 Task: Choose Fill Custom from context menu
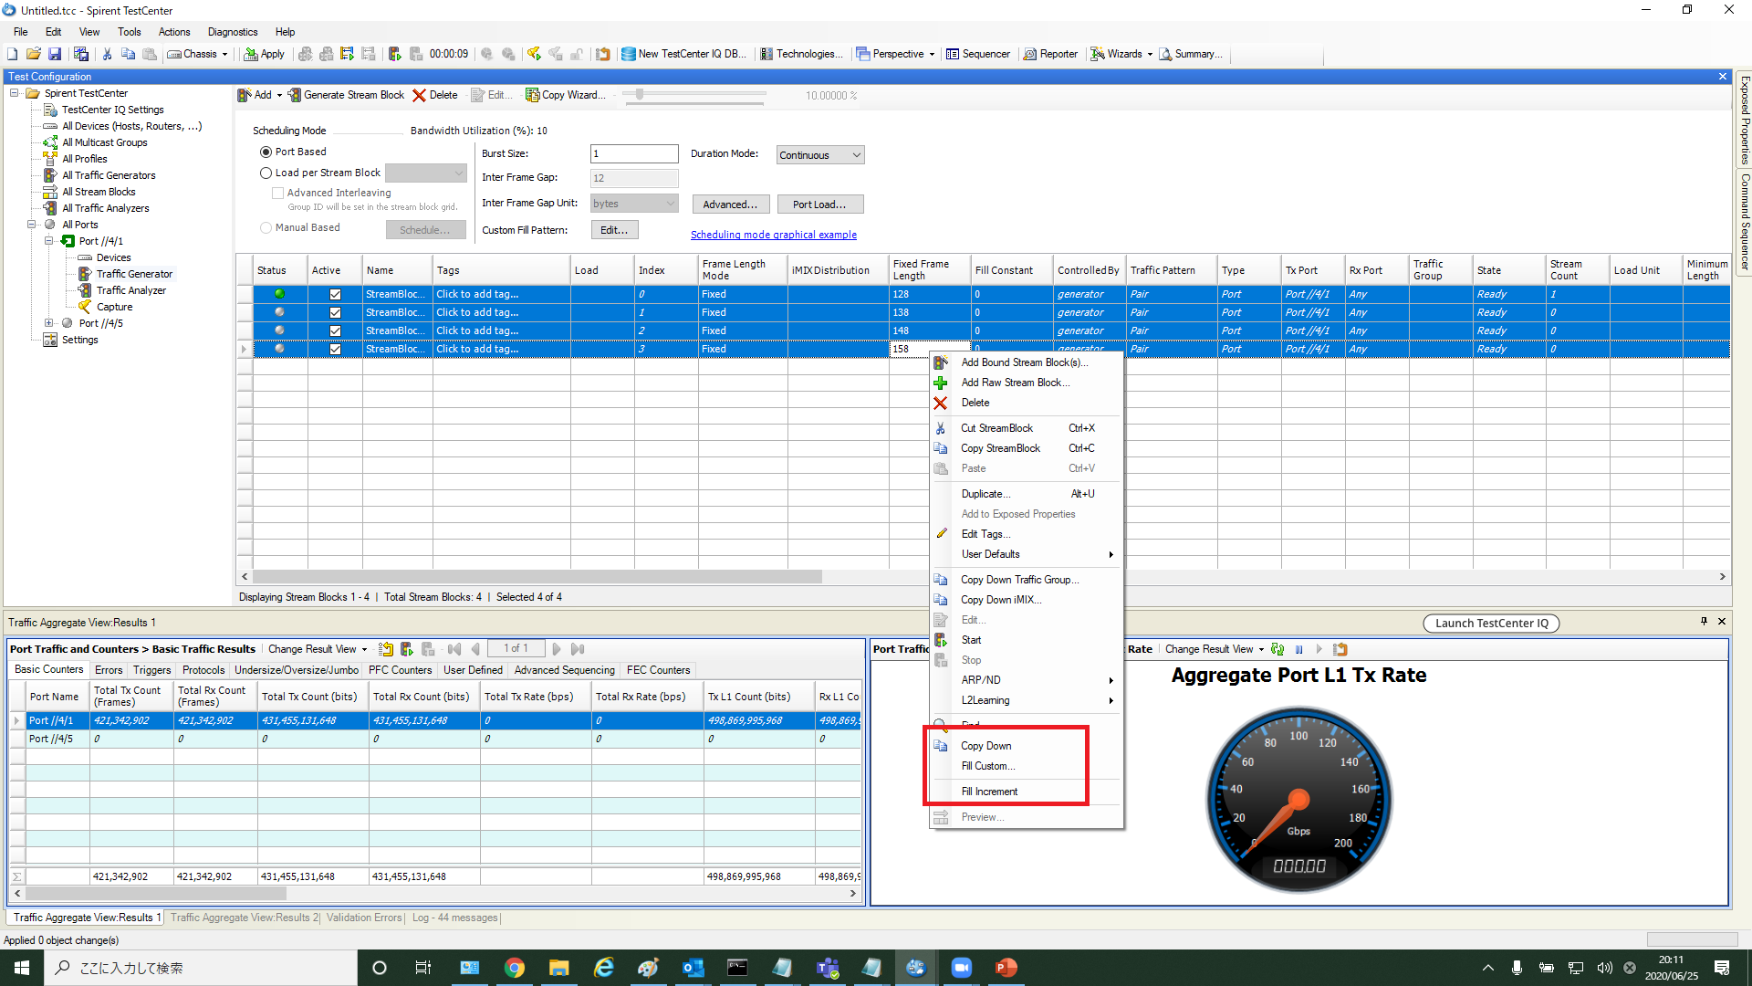(x=987, y=766)
